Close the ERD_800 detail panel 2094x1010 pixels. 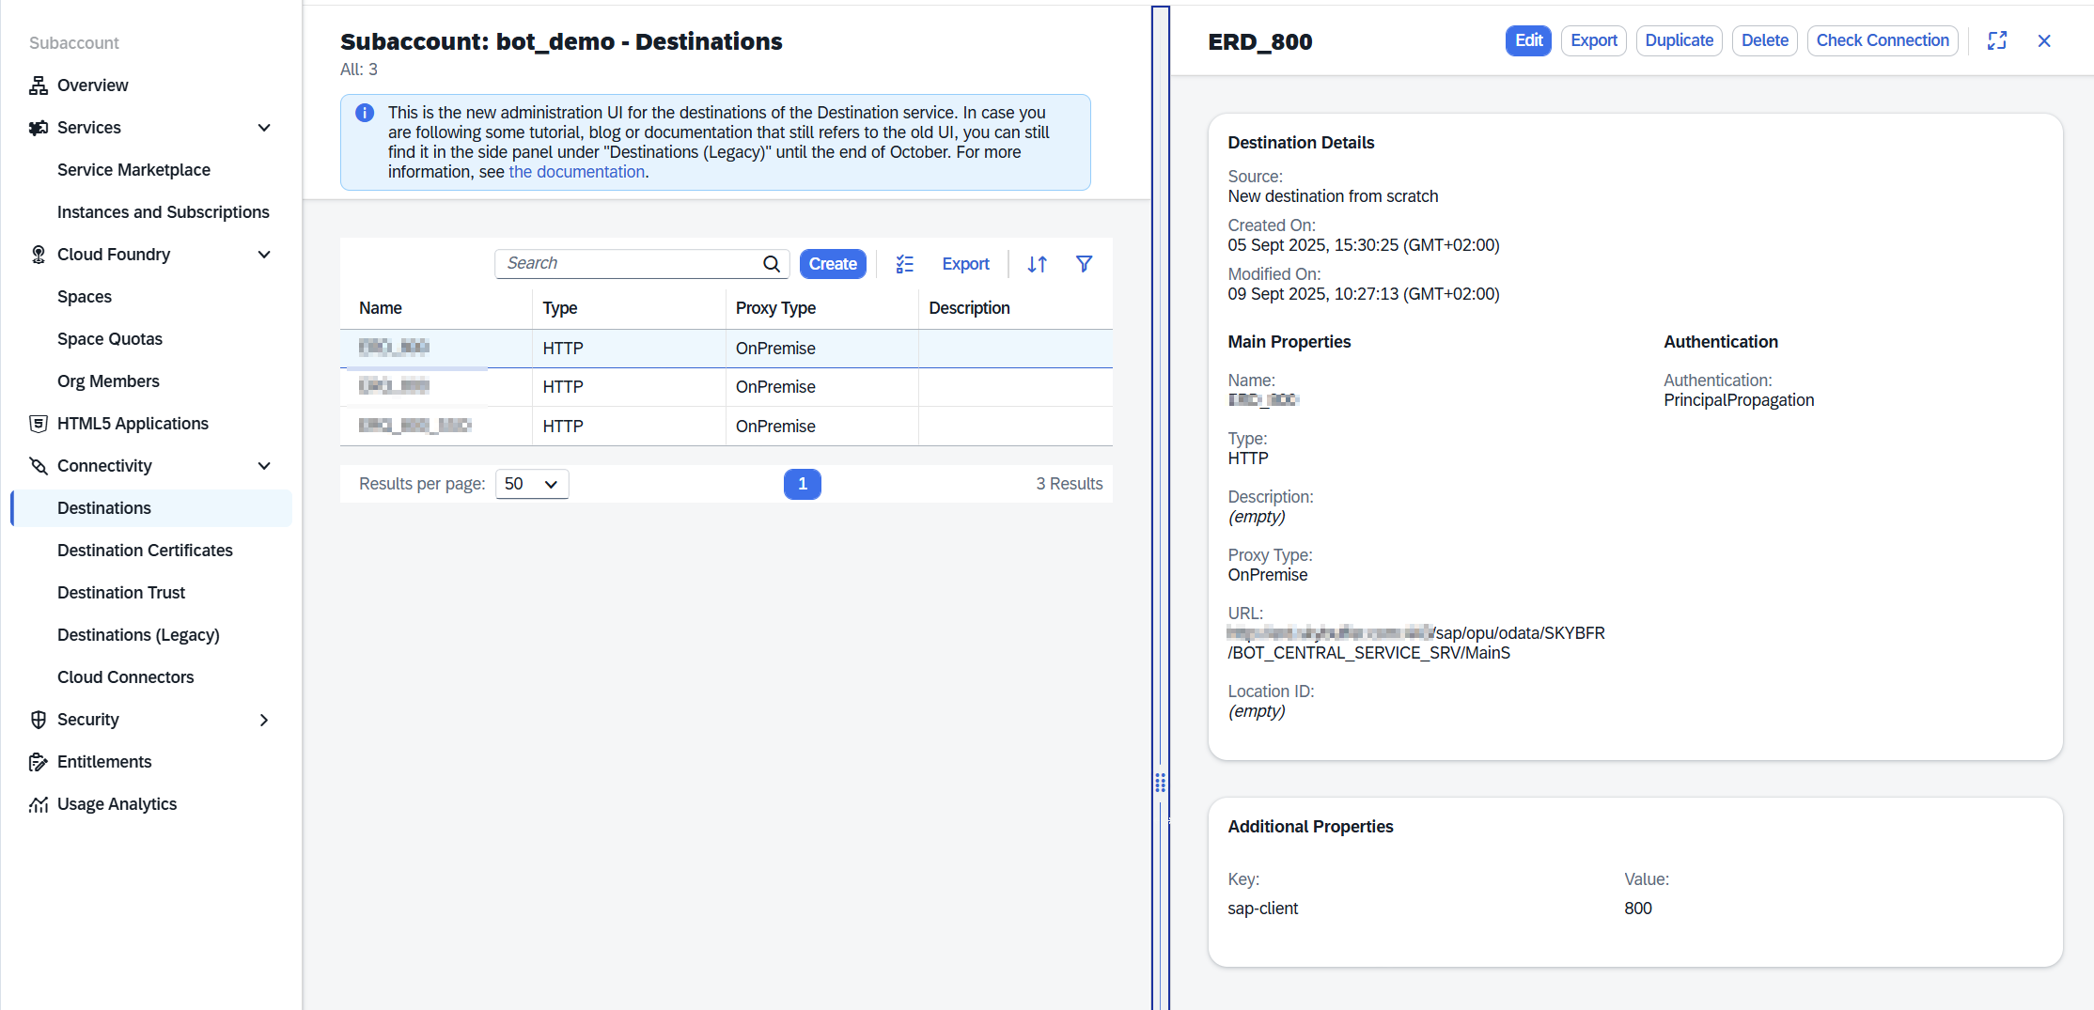[x=2044, y=40]
